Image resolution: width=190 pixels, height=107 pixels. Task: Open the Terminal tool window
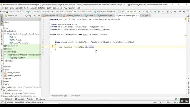pos(19,99)
